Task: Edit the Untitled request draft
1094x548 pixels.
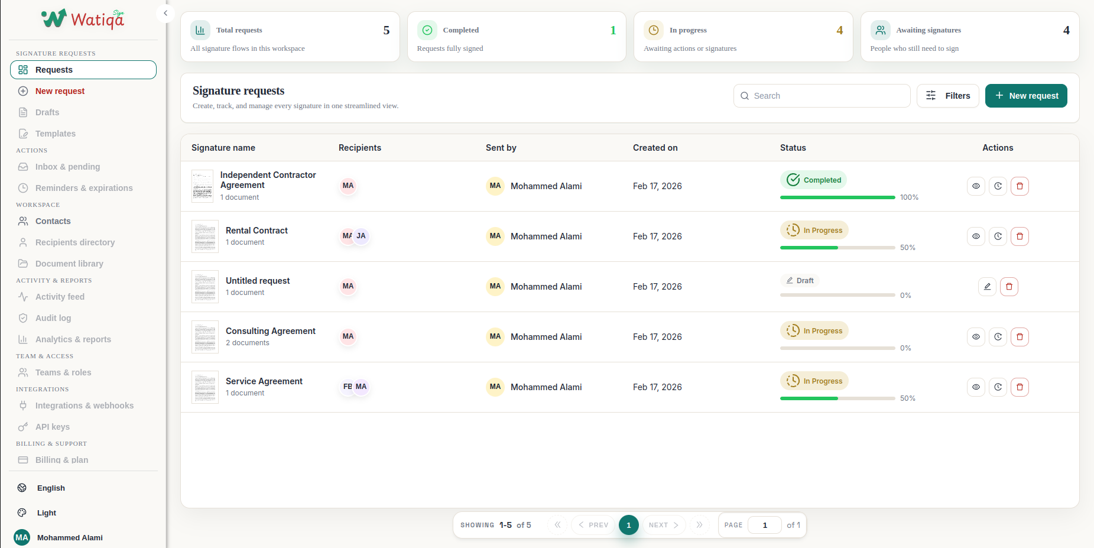Action: point(987,287)
